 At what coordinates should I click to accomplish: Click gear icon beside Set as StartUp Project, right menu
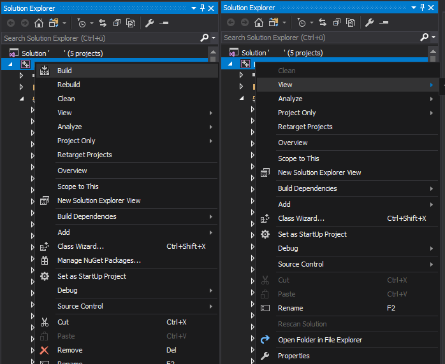(x=265, y=234)
